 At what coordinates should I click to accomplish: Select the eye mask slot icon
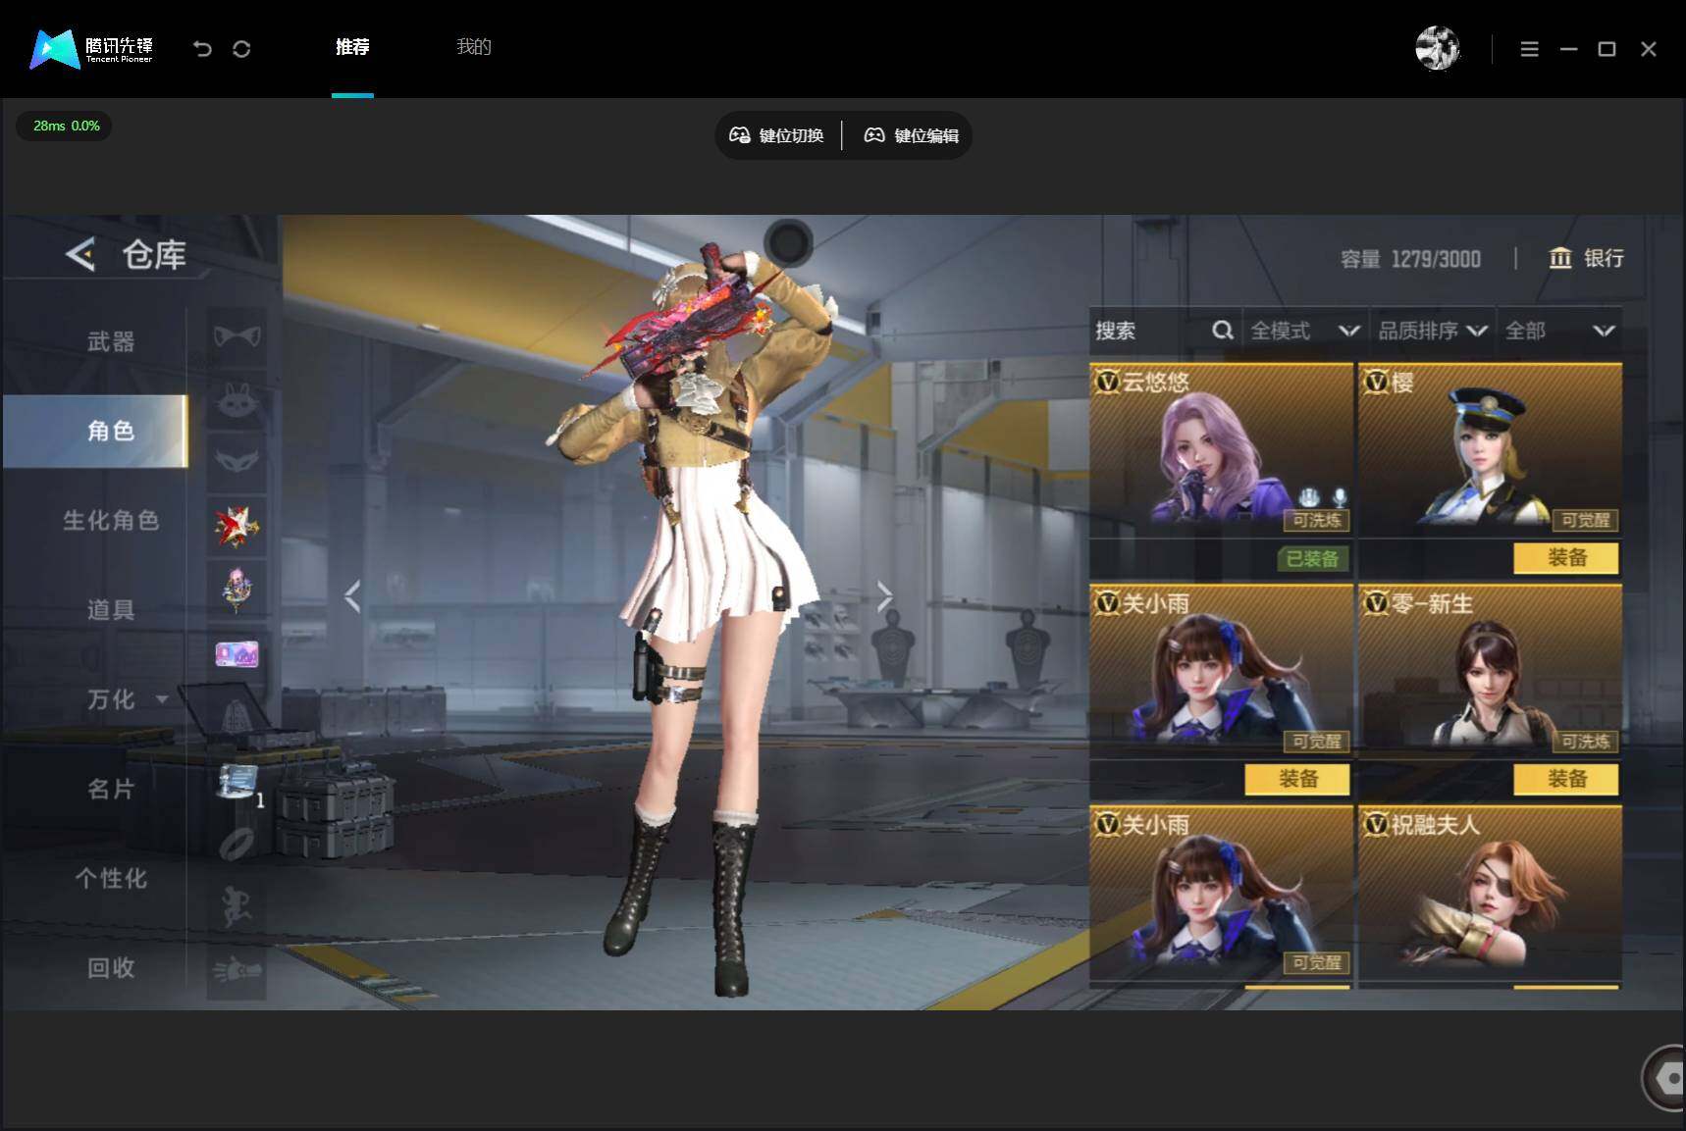(237, 461)
